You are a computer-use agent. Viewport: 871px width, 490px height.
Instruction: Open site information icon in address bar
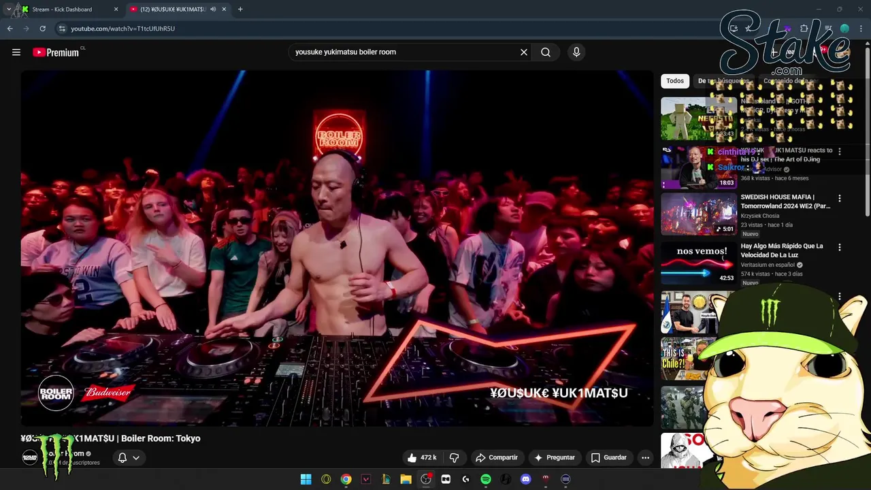pos(62,29)
